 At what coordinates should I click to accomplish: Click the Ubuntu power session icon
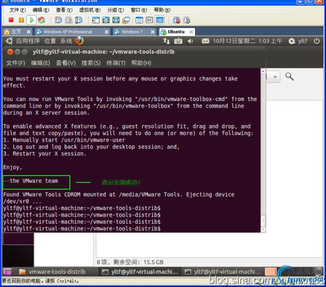317,41
